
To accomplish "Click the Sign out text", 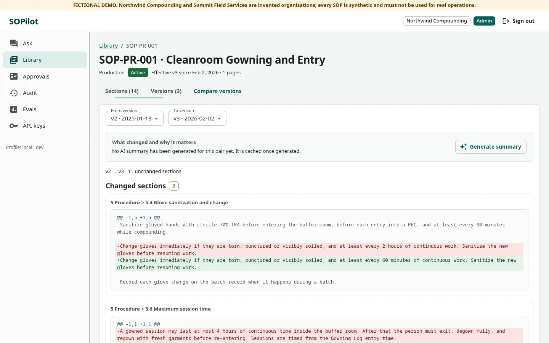I will 523,21.
